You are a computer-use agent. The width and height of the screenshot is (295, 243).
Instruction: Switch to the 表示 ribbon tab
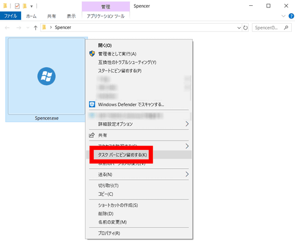pos(71,16)
